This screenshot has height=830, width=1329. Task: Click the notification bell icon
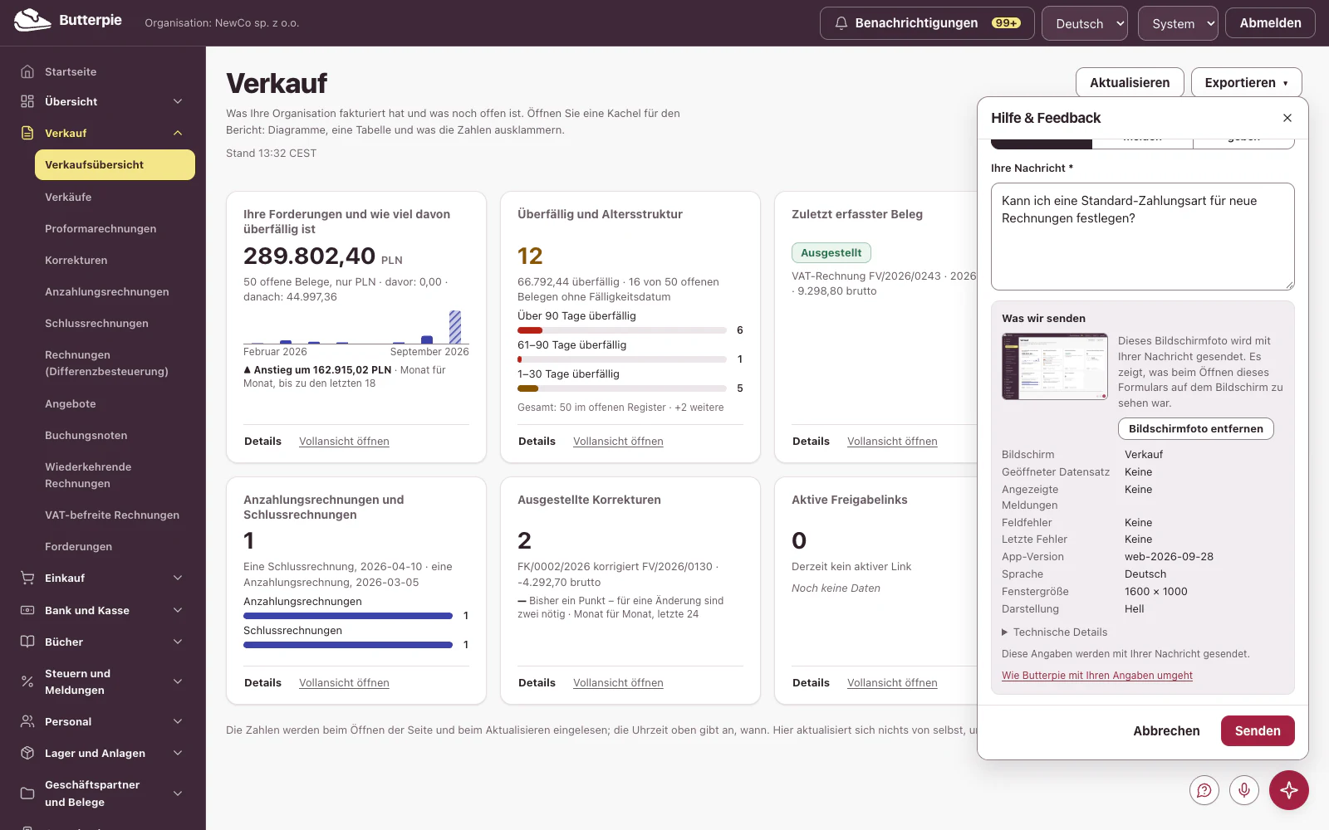(841, 23)
